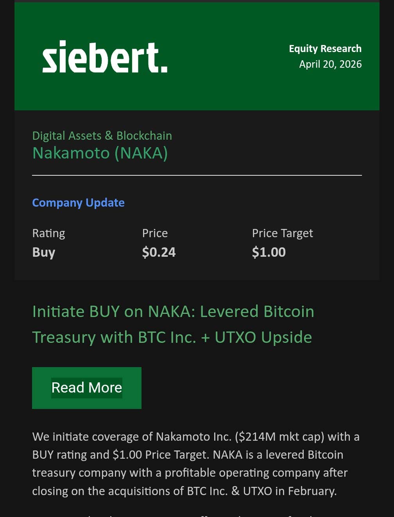Click the Equity Research heading text
Image resolution: width=394 pixels, height=517 pixels.
[325, 49]
